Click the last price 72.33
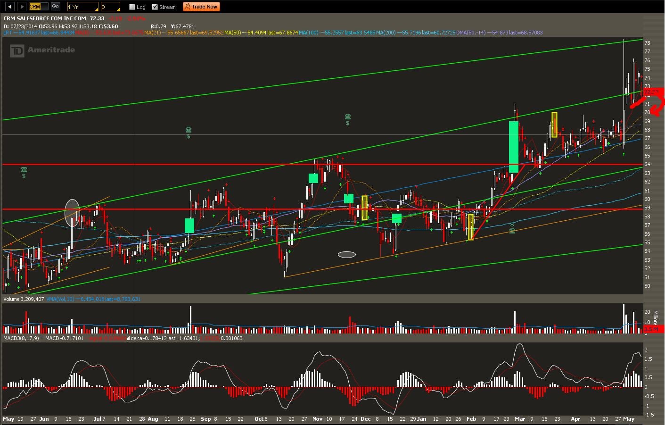665x425 pixels. point(97,18)
